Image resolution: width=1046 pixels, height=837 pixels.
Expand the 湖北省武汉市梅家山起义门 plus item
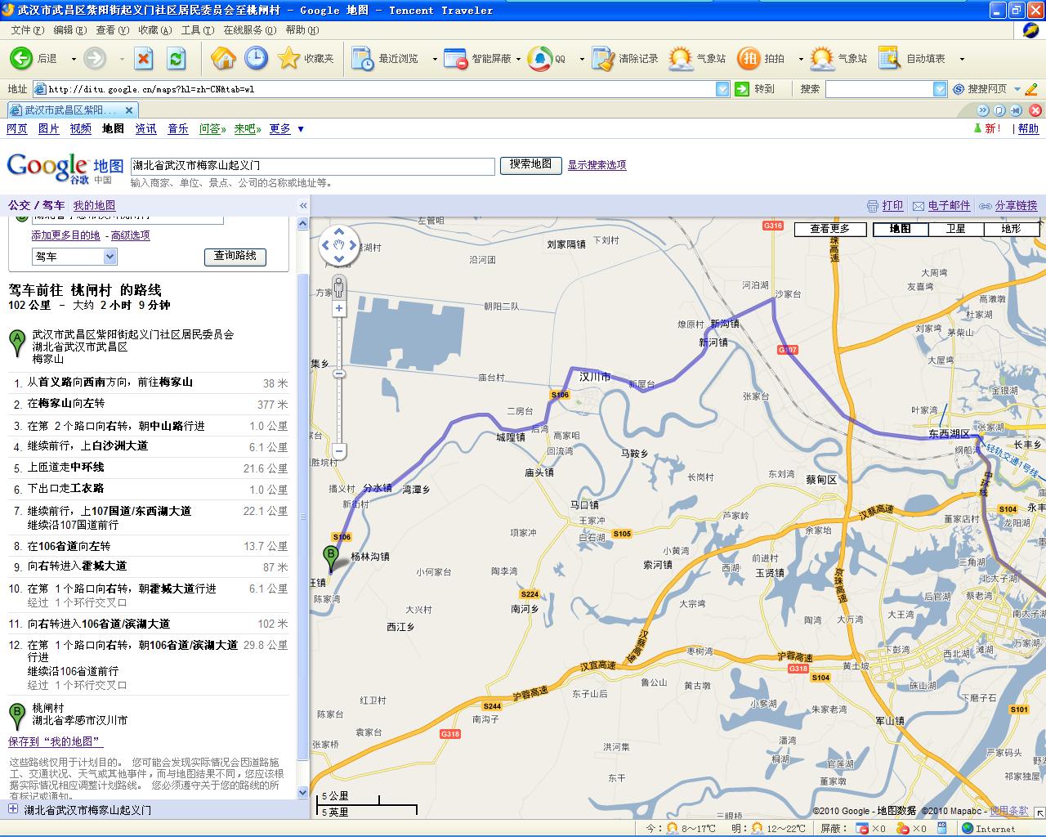(x=12, y=809)
